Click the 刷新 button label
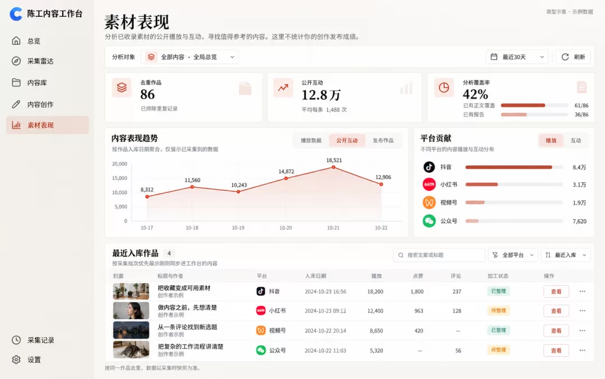 [x=579, y=57]
